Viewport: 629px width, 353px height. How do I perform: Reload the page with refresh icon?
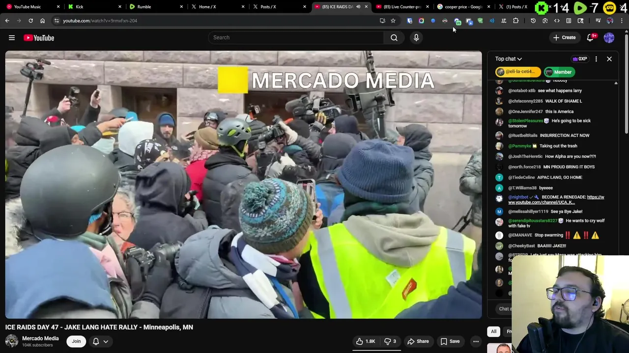pyautogui.click(x=30, y=21)
